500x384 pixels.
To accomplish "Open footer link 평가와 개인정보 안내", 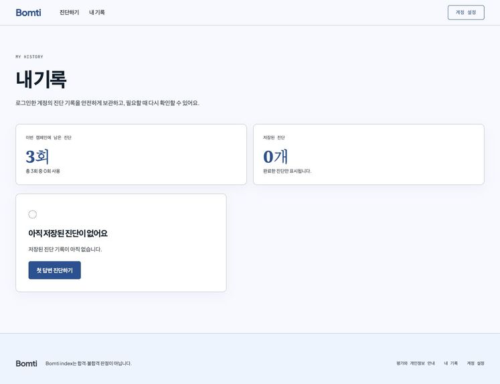I will click(x=416, y=363).
